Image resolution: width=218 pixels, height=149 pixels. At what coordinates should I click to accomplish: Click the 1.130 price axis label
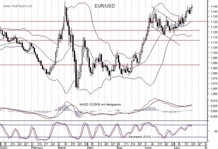coord(213,22)
